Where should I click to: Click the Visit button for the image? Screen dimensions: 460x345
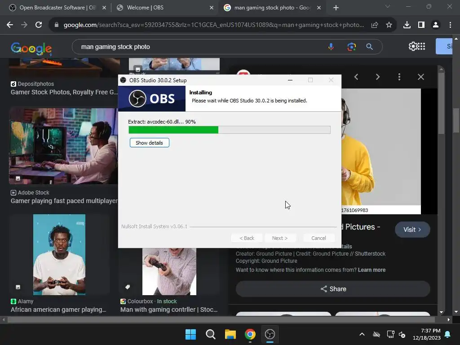coord(412,230)
